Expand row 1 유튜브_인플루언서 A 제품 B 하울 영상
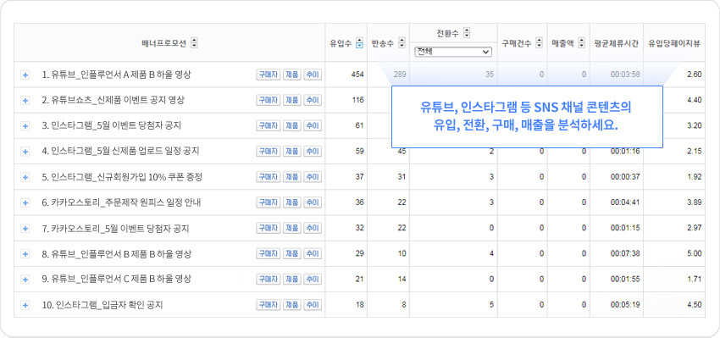Screen dimensions: 720x338 (25, 75)
